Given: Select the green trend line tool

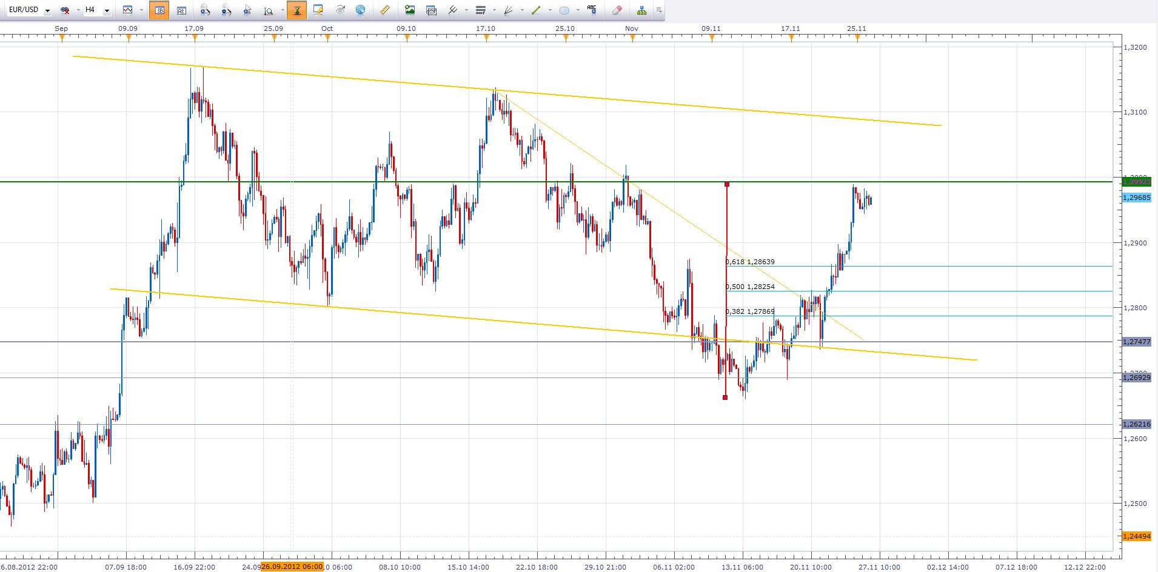Looking at the screenshot, I should pos(535,10).
